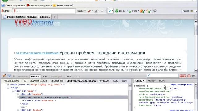The image size is (198, 111).
Task: Click the #content selector text
Action: click(x=140, y=86)
